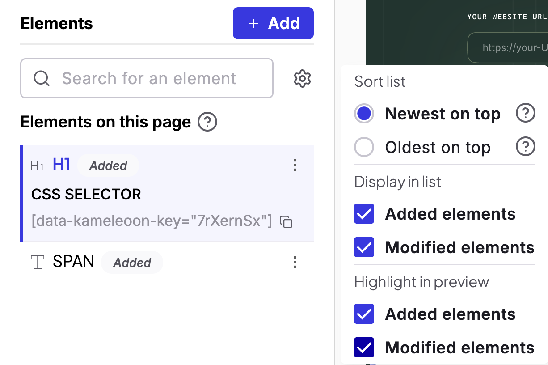
Task: Open the elements list settings gear
Action: click(302, 78)
